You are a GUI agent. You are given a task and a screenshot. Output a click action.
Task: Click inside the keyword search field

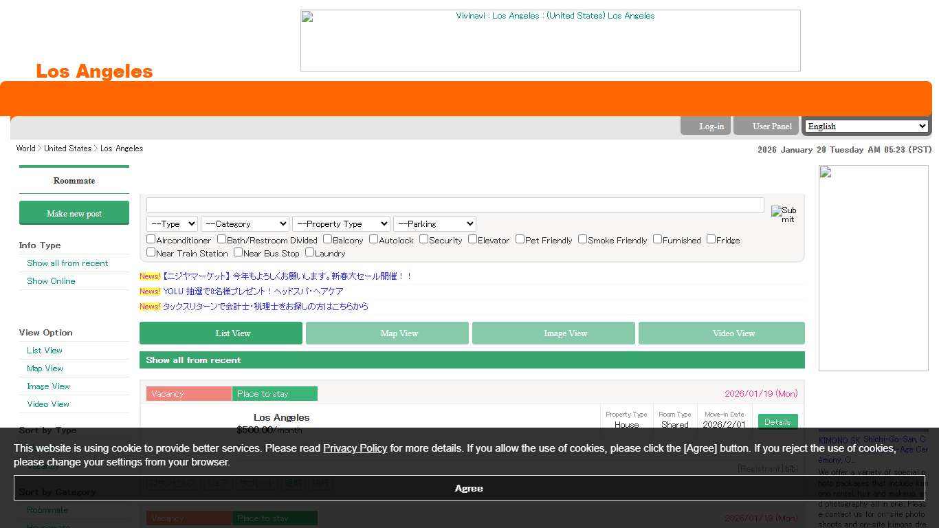pos(454,205)
